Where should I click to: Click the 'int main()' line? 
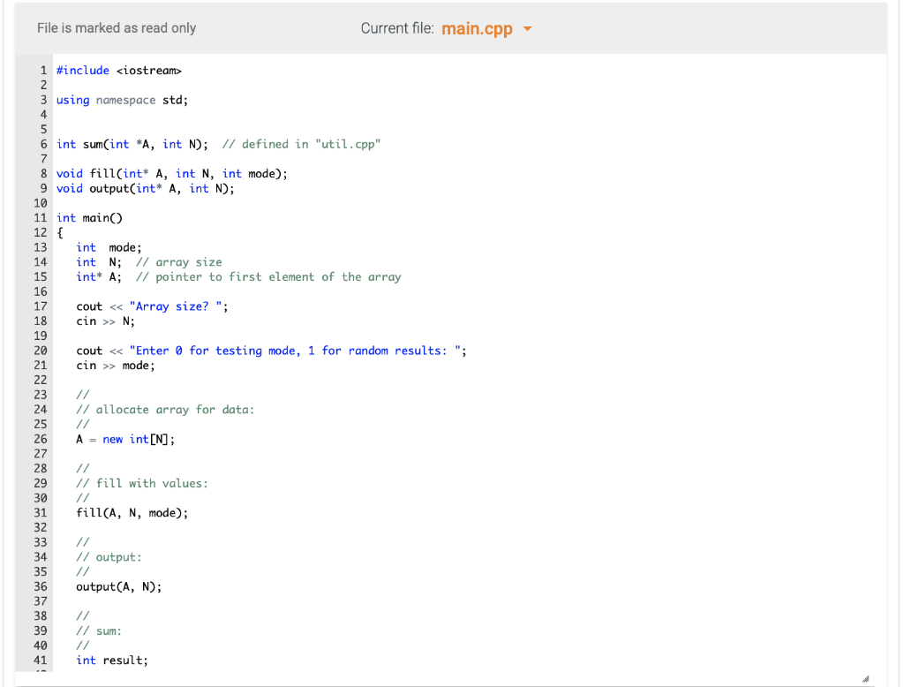(x=89, y=218)
